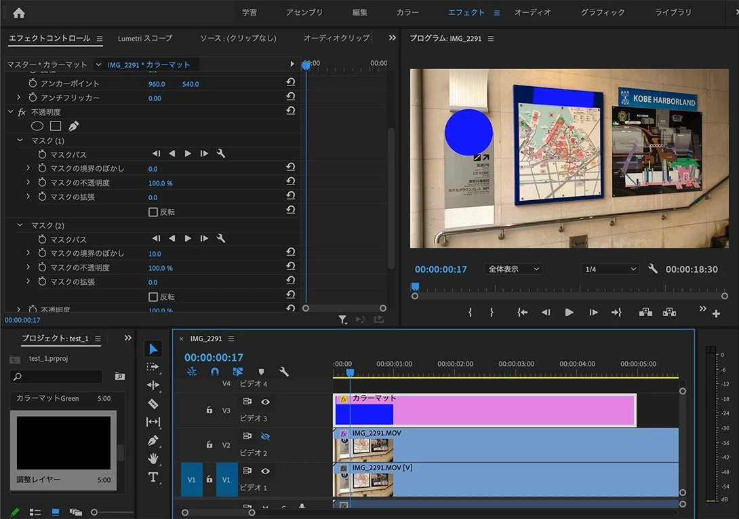Viewport: 739px width, 519px height.
Task: Select the pen mask tool under 不透明度
Action: click(x=73, y=126)
